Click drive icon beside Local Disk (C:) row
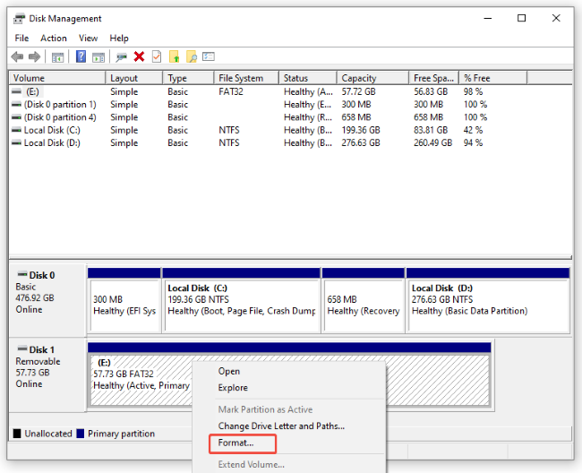This screenshot has height=473, width=582. [x=16, y=130]
